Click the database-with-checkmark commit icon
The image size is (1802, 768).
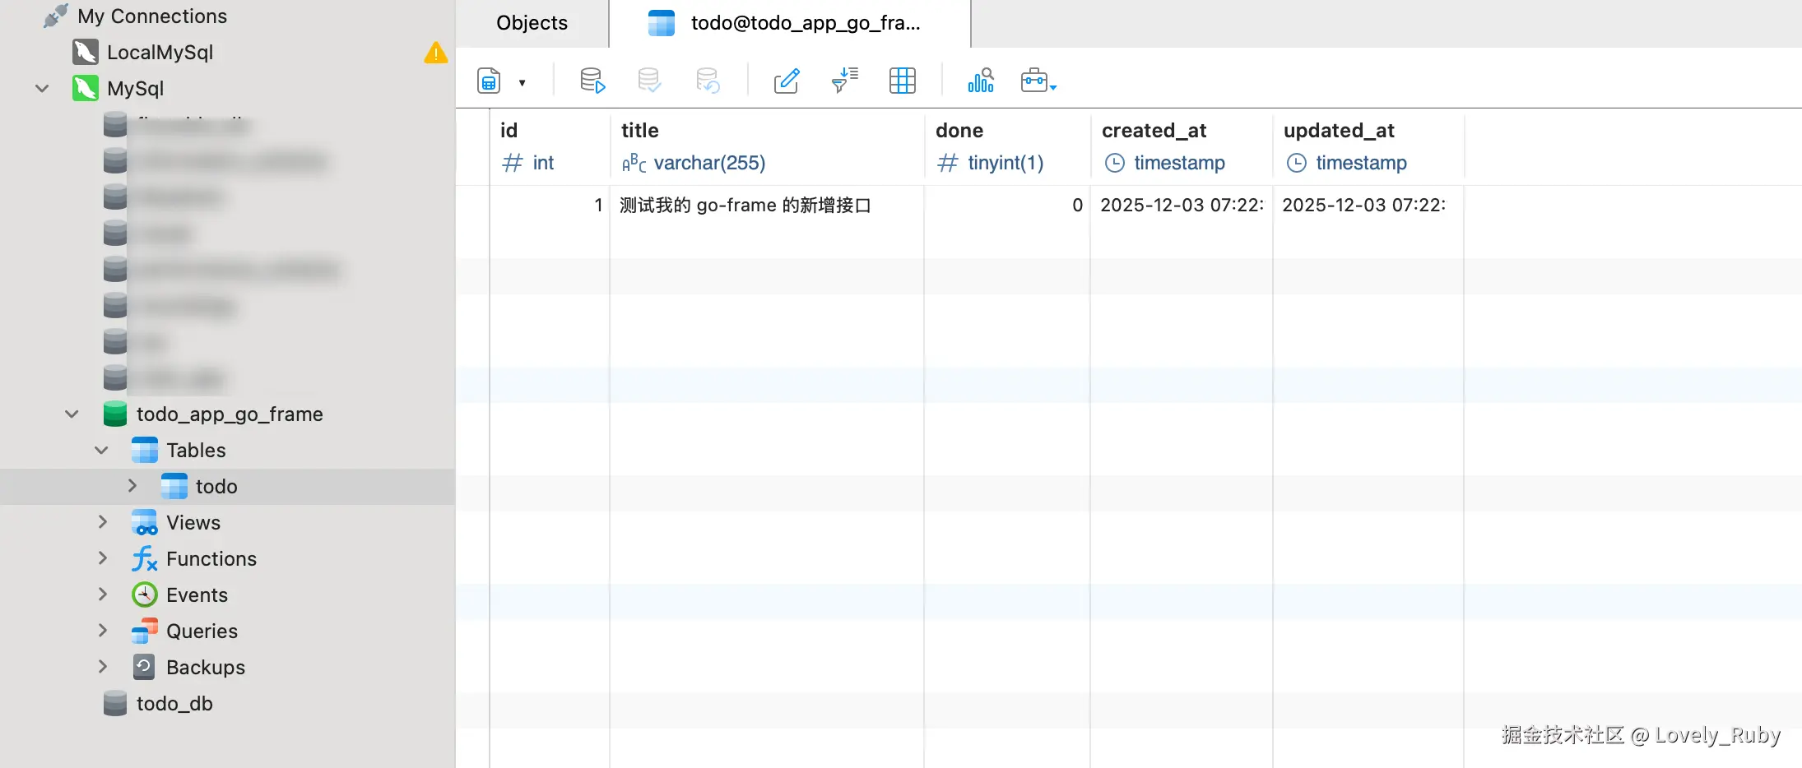[649, 81]
